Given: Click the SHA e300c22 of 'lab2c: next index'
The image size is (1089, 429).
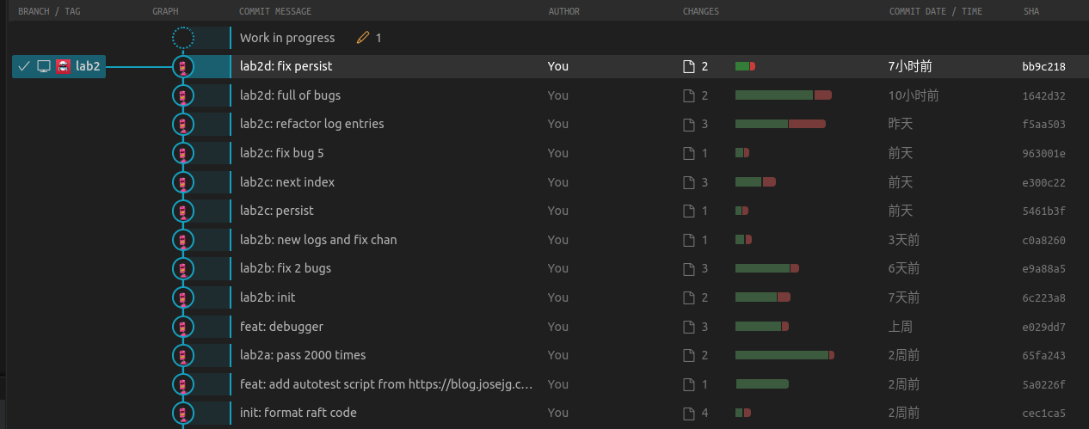Looking at the screenshot, I should tap(1043, 182).
